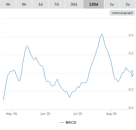Switch to the 30d time range

tap(74, 4)
